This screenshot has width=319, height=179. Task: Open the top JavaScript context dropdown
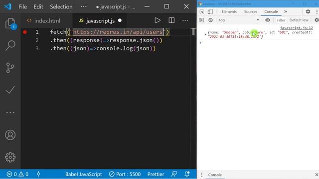(x=239, y=20)
